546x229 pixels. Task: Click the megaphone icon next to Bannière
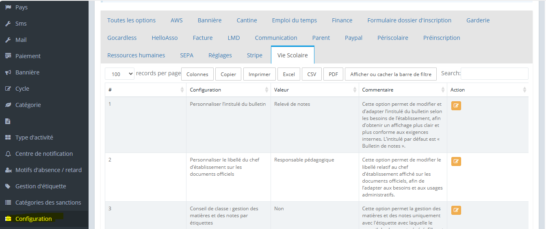8,72
